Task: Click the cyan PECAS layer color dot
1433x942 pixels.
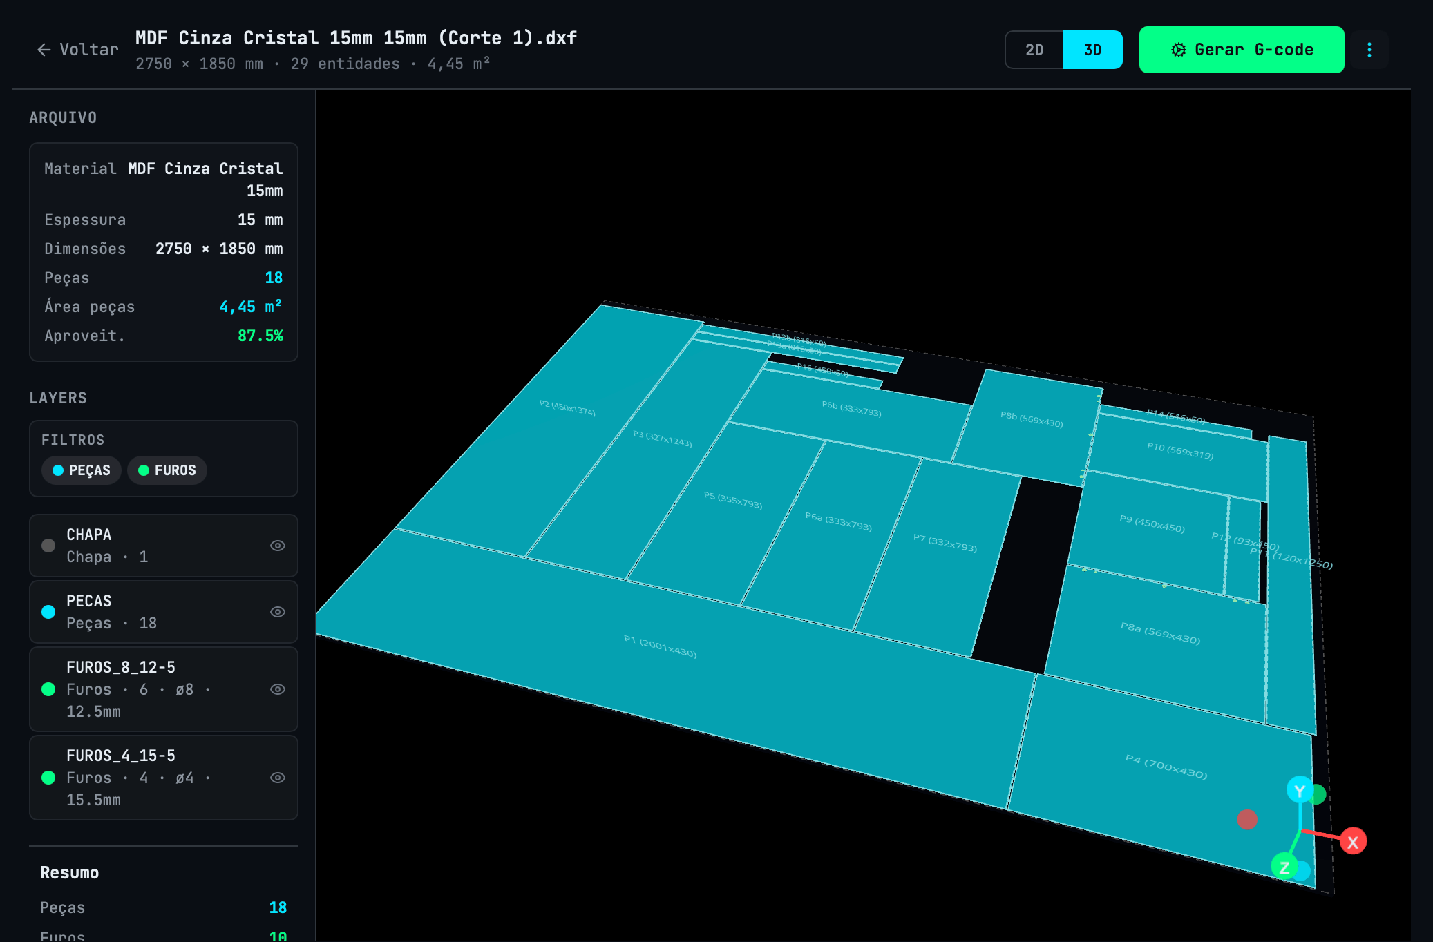Action: click(48, 612)
